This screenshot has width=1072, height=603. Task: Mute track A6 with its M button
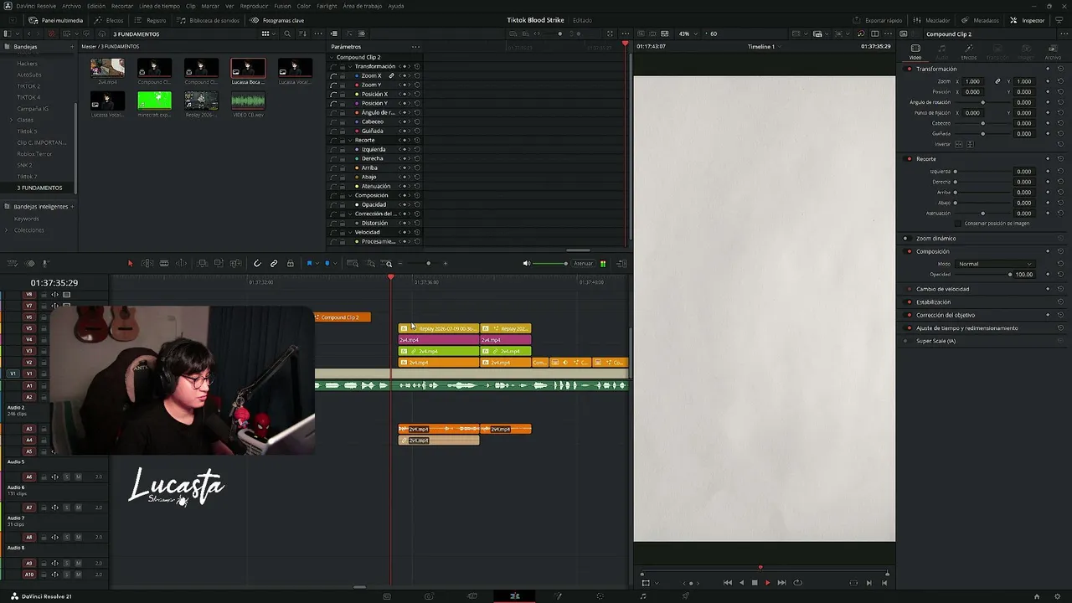coord(79,477)
